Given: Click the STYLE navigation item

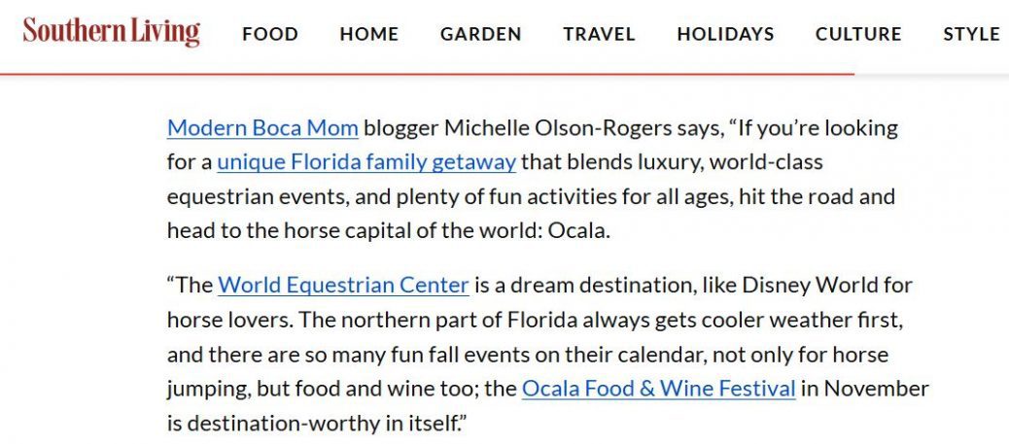Looking at the screenshot, I should click(x=971, y=34).
